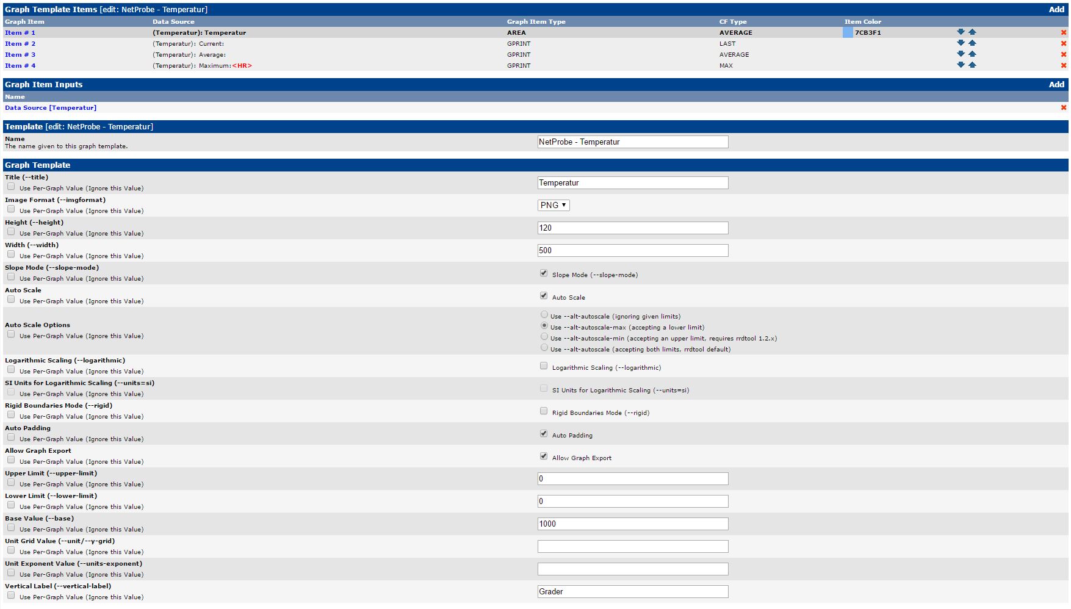Check Use Per-Graph Value for Auto Padding
The width and height of the screenshot is (1071, 609).
[11, 438]
